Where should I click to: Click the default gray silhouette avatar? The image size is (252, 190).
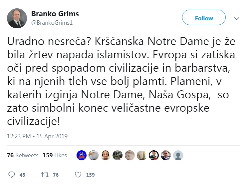point(178,155)
